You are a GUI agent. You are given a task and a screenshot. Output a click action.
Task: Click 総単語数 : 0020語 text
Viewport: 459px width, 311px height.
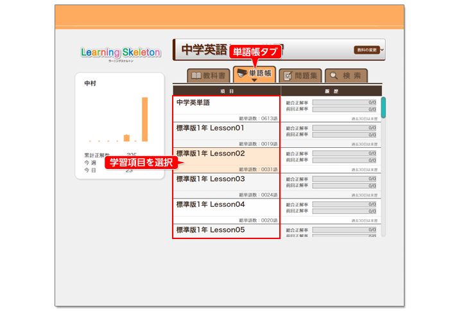coord(258,220)
